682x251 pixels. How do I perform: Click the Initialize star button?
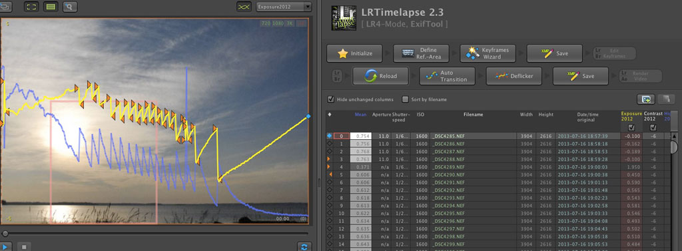click(x=354, y=53)
